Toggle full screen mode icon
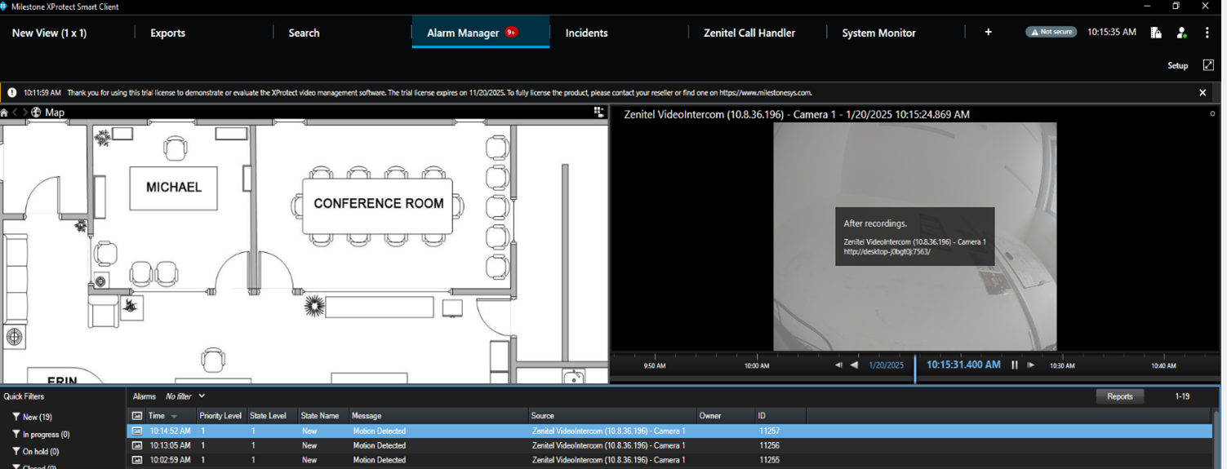The width and height of the screenshot is (1227, 469). (1208, 65)
